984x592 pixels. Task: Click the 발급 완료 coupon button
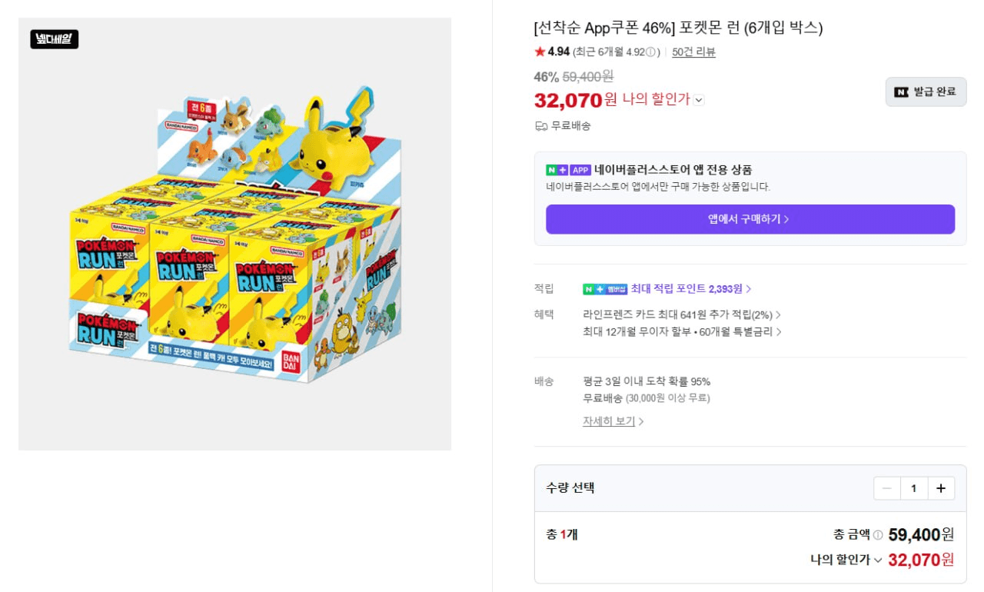pyautogui.click(x=926, y=91)
